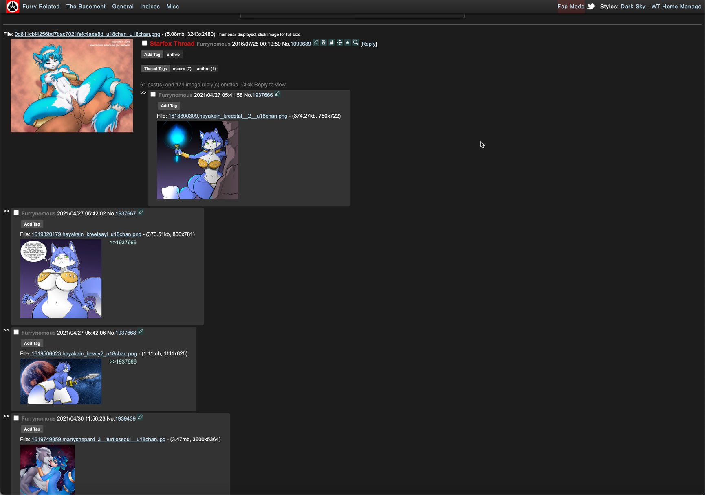This screenshot has width=705, height=495.
Task: Click Add Tag on post 1937667
Action: [32, 224]
